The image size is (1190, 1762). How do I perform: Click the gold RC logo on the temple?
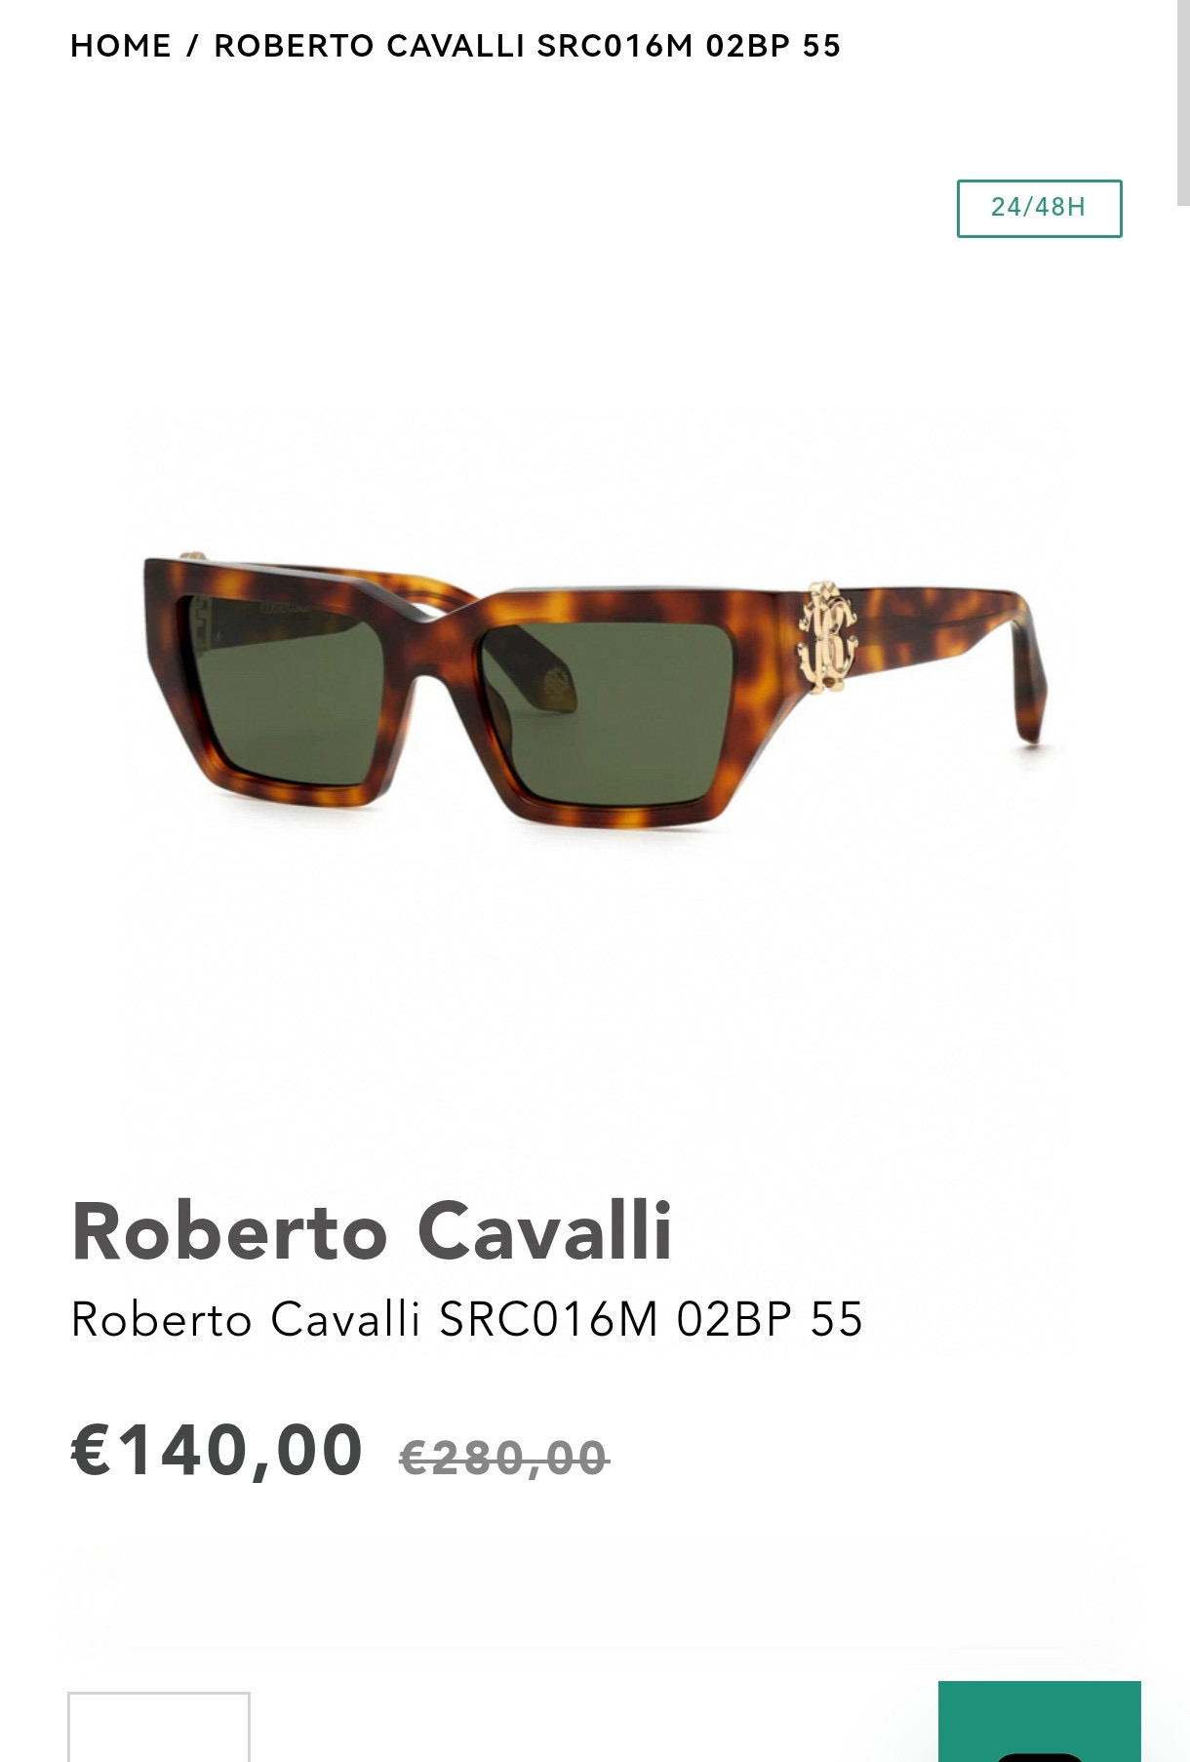point(826,641)
